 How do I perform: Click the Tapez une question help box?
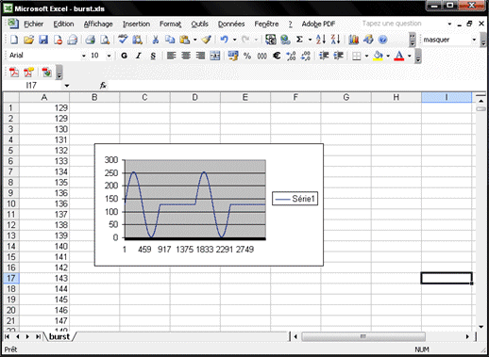tap(406, 24)
